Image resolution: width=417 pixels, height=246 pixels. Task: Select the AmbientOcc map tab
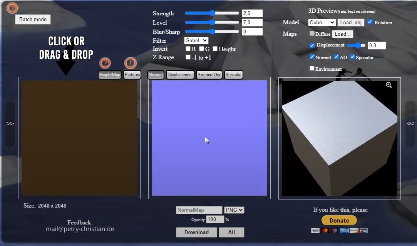[209, 75]
